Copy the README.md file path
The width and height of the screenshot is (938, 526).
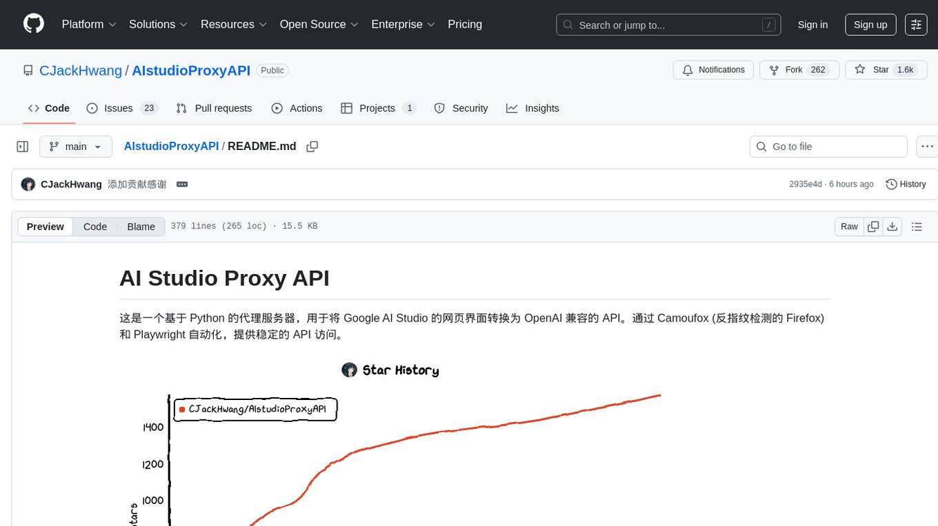pyautogui.click(x=312, y=147)
